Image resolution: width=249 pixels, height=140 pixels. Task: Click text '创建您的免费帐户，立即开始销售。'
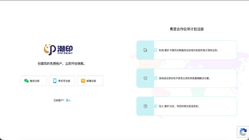pyautogui.click(x=62, y=64)
